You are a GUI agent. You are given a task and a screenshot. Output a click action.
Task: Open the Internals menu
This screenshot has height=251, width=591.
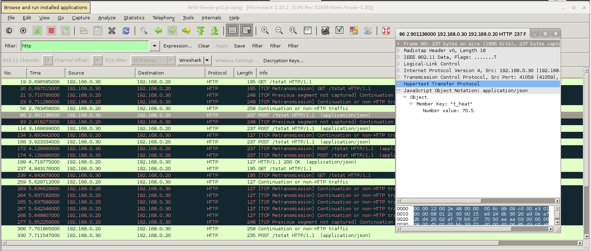211,18
